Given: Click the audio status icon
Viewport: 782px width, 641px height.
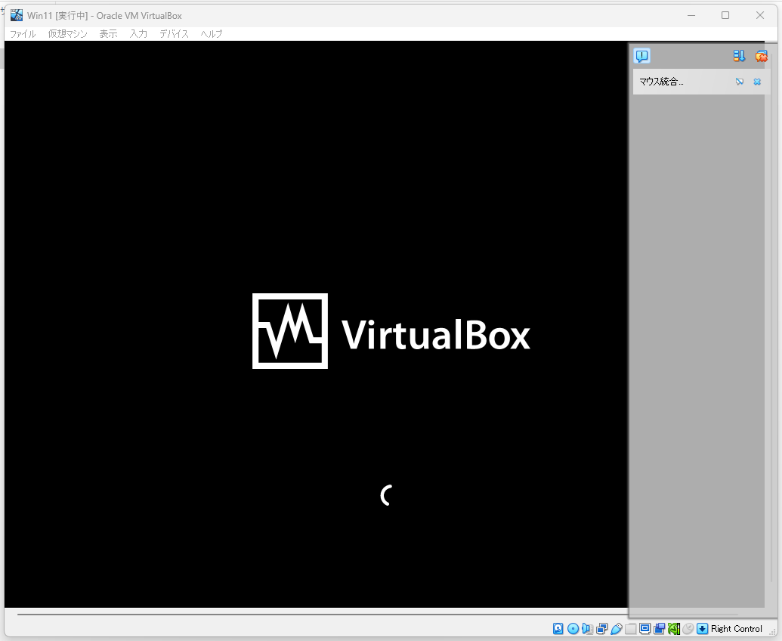Looking at the screenshot, I should point(588,629).
